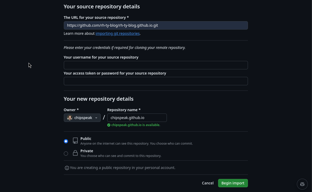Click the Begin import button
This screenshot has width=312, height=192.
click(233, 183)
